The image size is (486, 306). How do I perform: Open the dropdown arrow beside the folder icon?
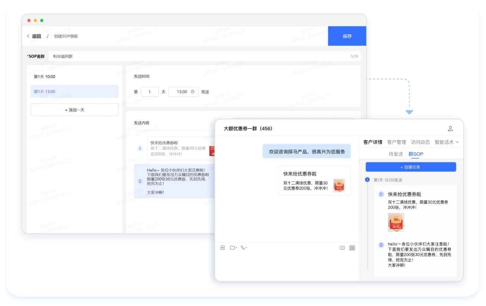(x=236, y=248)
